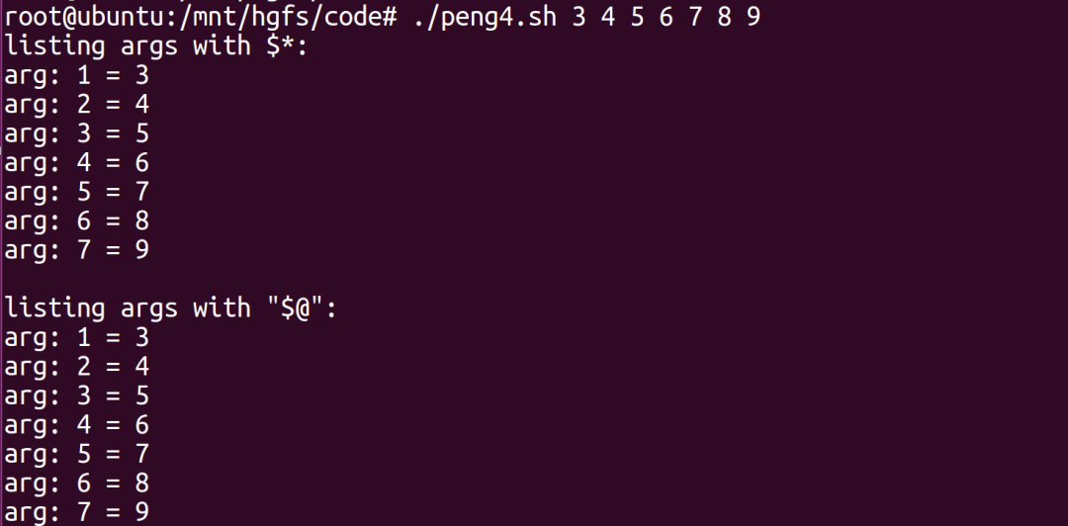Click the first 'arg: 4 = 6' line
The image size is (1068, 526).
point(76,163)
